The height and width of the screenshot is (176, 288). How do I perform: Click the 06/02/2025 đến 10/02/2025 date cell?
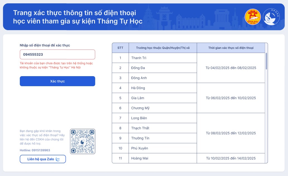coord(231,98)
